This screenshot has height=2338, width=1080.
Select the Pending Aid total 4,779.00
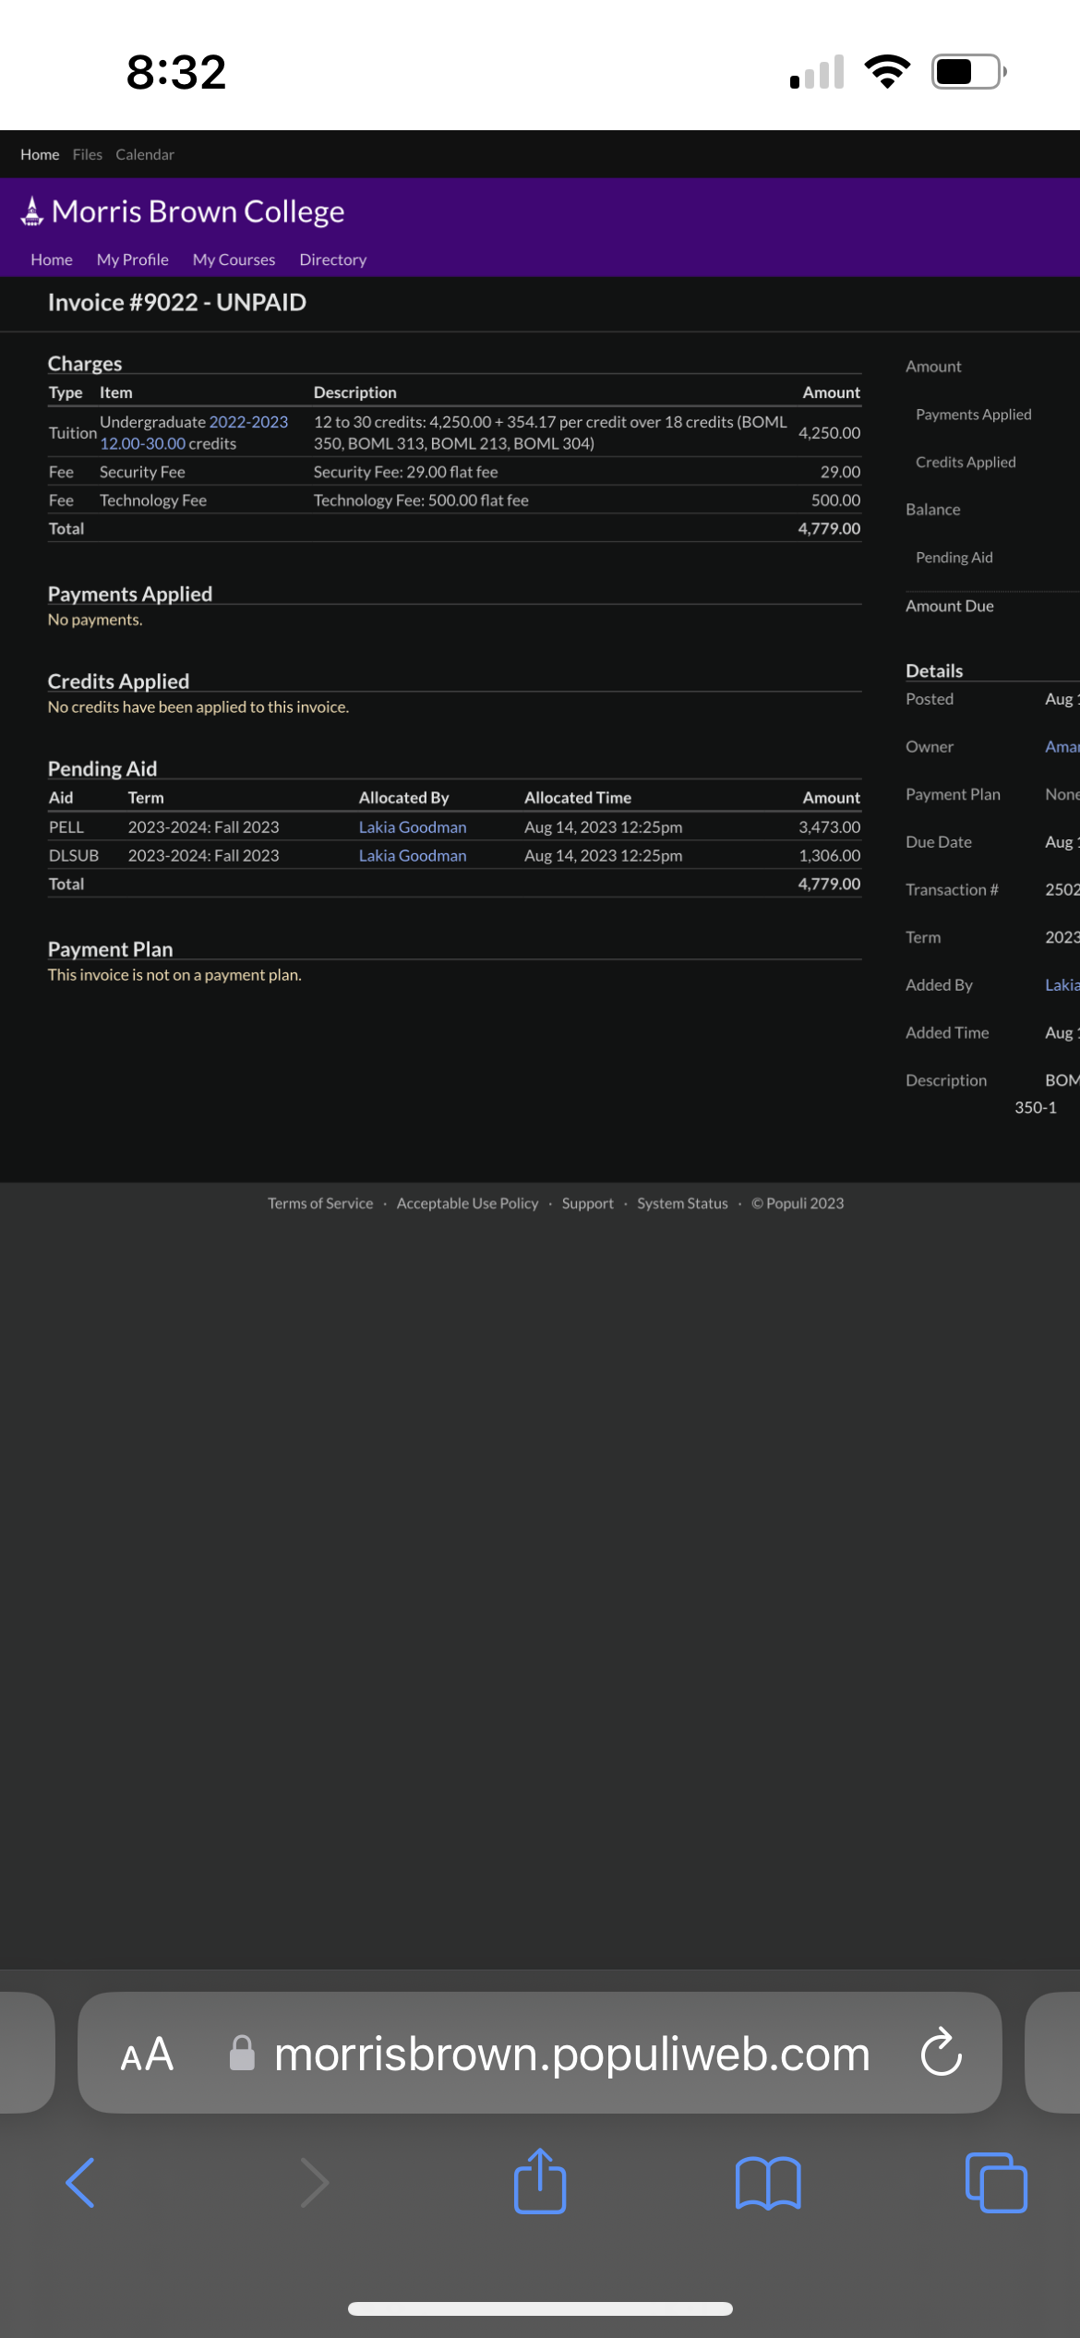coord(830,884)
